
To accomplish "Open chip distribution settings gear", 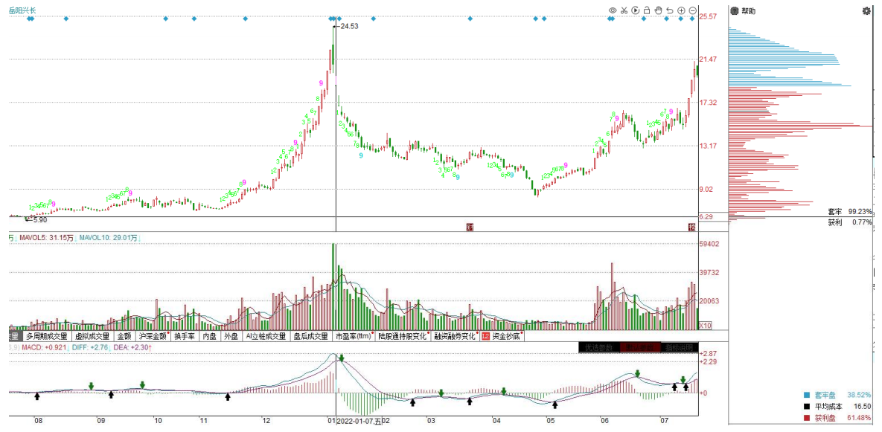I will click(866, 11).
